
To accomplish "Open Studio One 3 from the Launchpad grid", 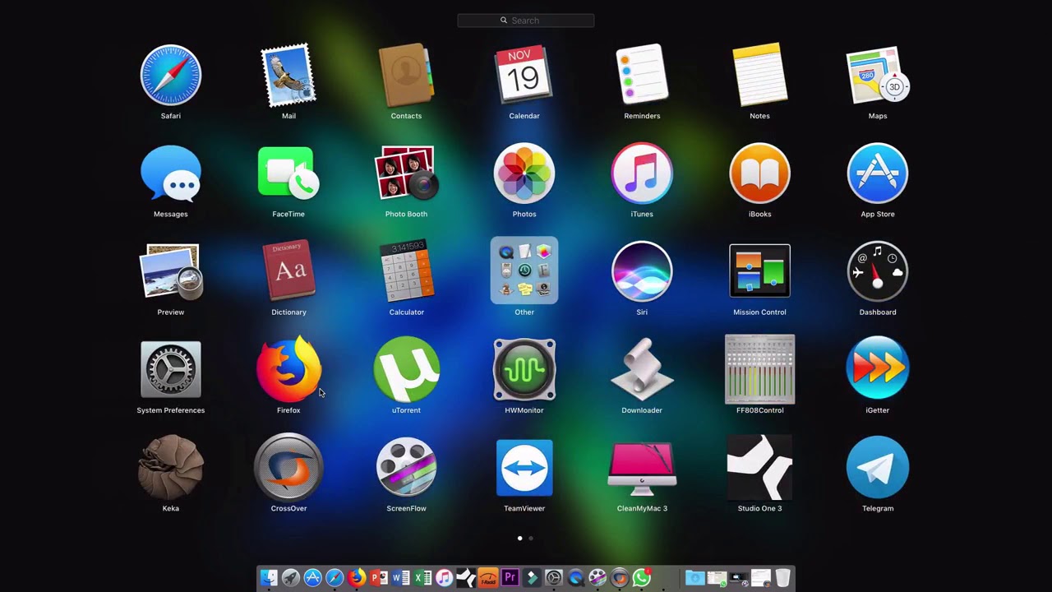I will pyautogui.click(x=759, y=467).
